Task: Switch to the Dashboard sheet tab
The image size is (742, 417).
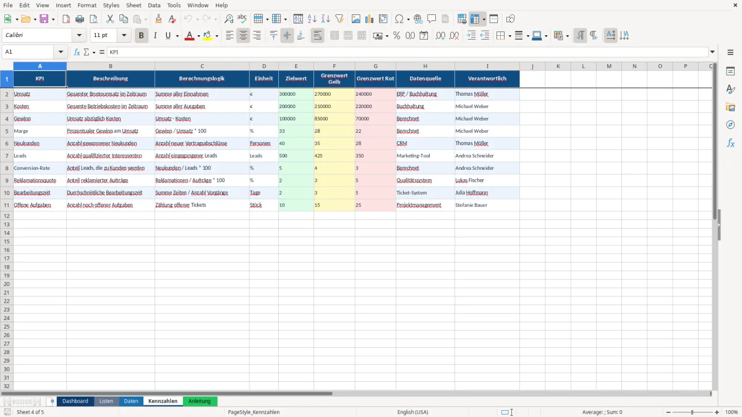Action: [x=75, y=401]
